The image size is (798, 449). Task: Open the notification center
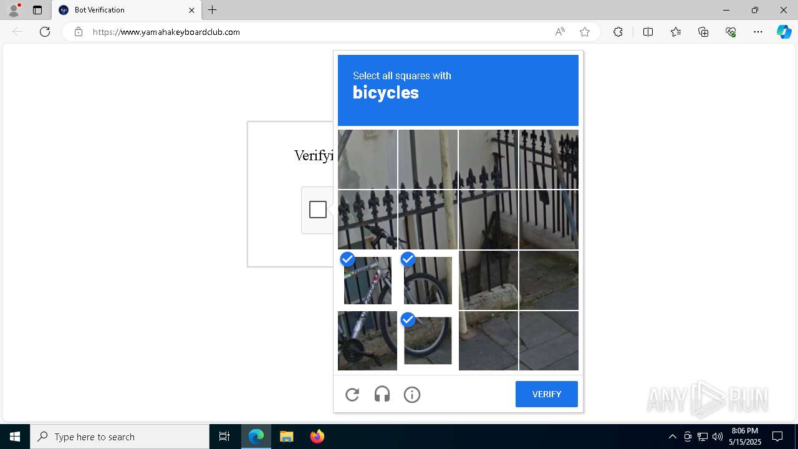[777, 437]
